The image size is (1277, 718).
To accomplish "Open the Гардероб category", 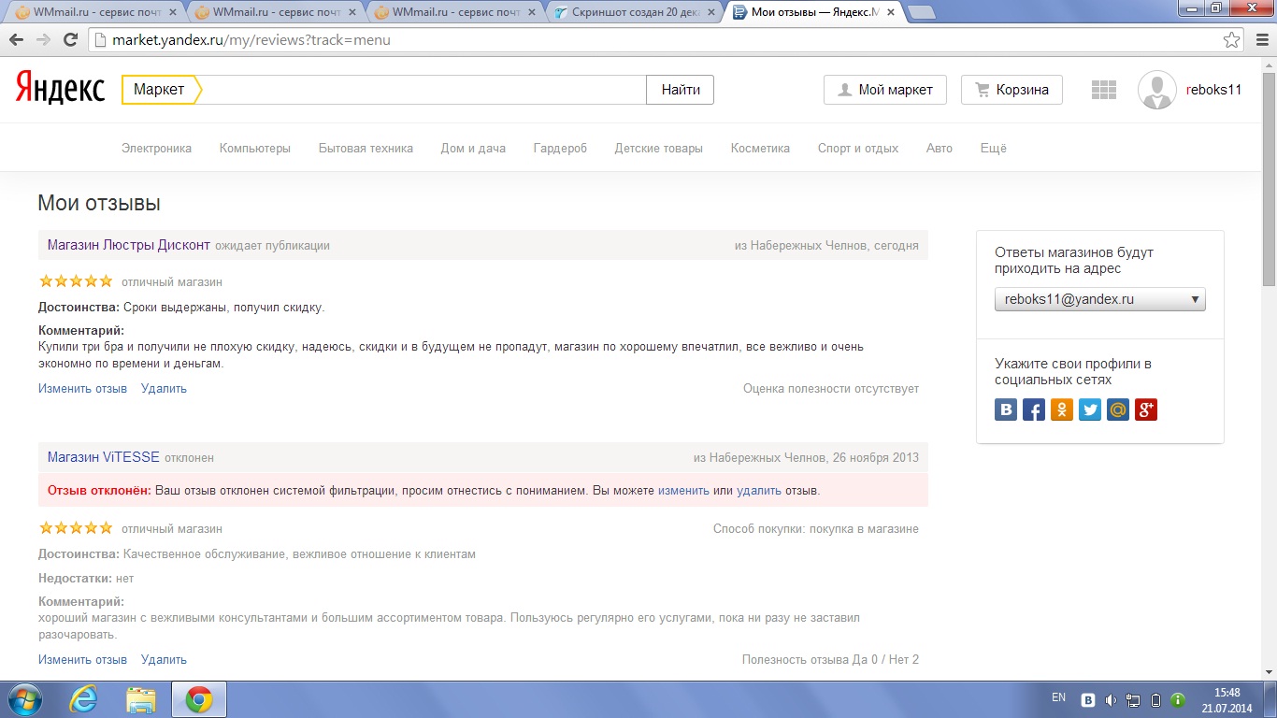I will coord(560,148).
